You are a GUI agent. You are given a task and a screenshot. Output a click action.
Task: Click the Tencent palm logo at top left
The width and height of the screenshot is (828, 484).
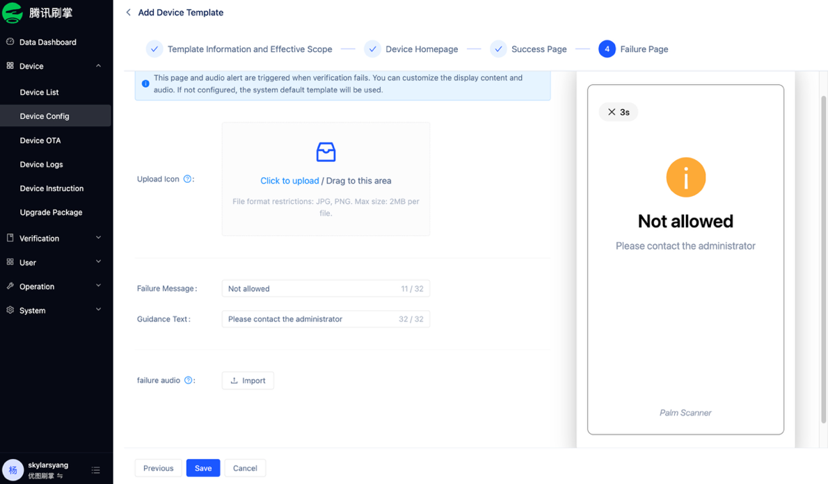[x=12, y=13]
